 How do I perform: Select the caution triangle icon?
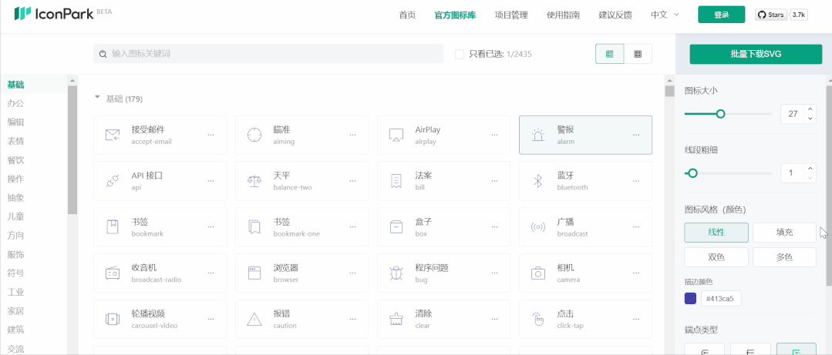[254, 319]
